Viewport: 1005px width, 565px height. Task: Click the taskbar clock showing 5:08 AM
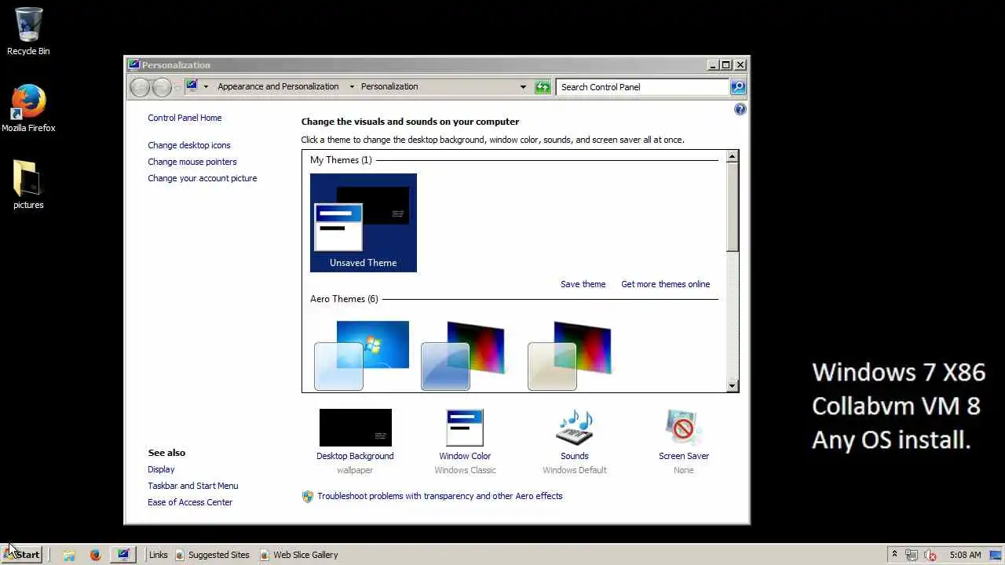coord(965,555)
